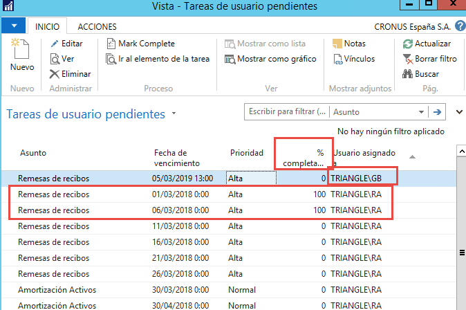Apply the filter with the arrow button
This screenshot has height=310, width=466.
pos(437,112)
